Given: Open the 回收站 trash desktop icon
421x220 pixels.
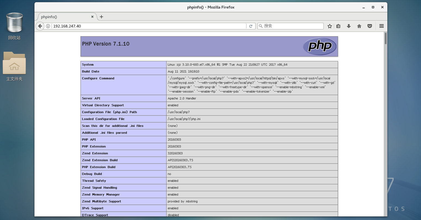Looking at the screenshot, I should coord(14,26).
